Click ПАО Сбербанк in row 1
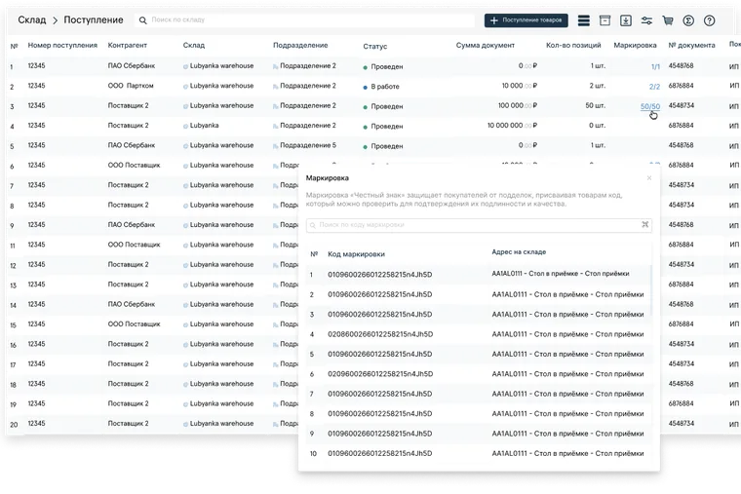The height and width of the screenshot is (494, 741). [132, 65]
